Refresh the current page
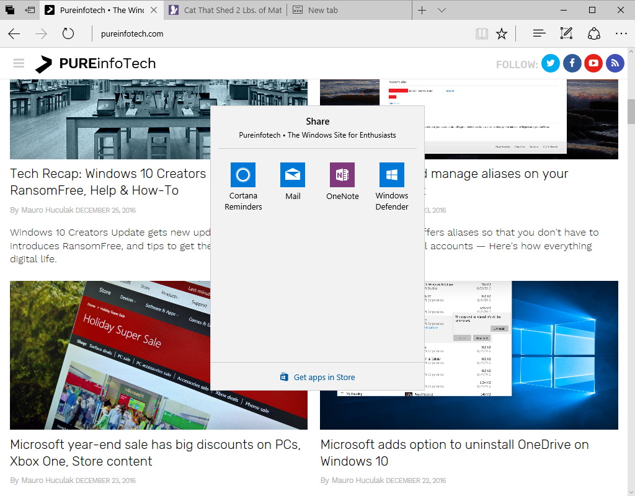 [x=68, y=33]
